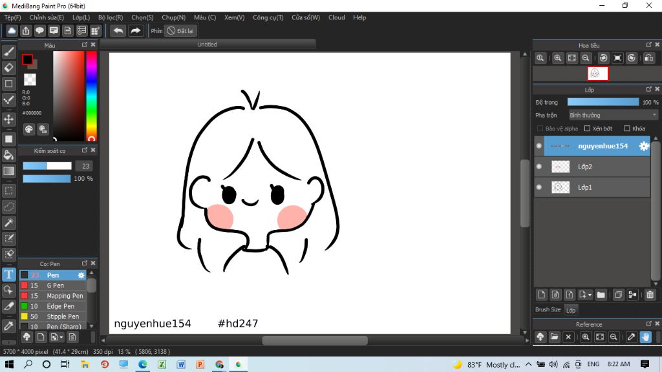Enable the Khóa checkbox
Image resolution: width=662 pixels, height=372 pixels.
[x=627, y=129]
